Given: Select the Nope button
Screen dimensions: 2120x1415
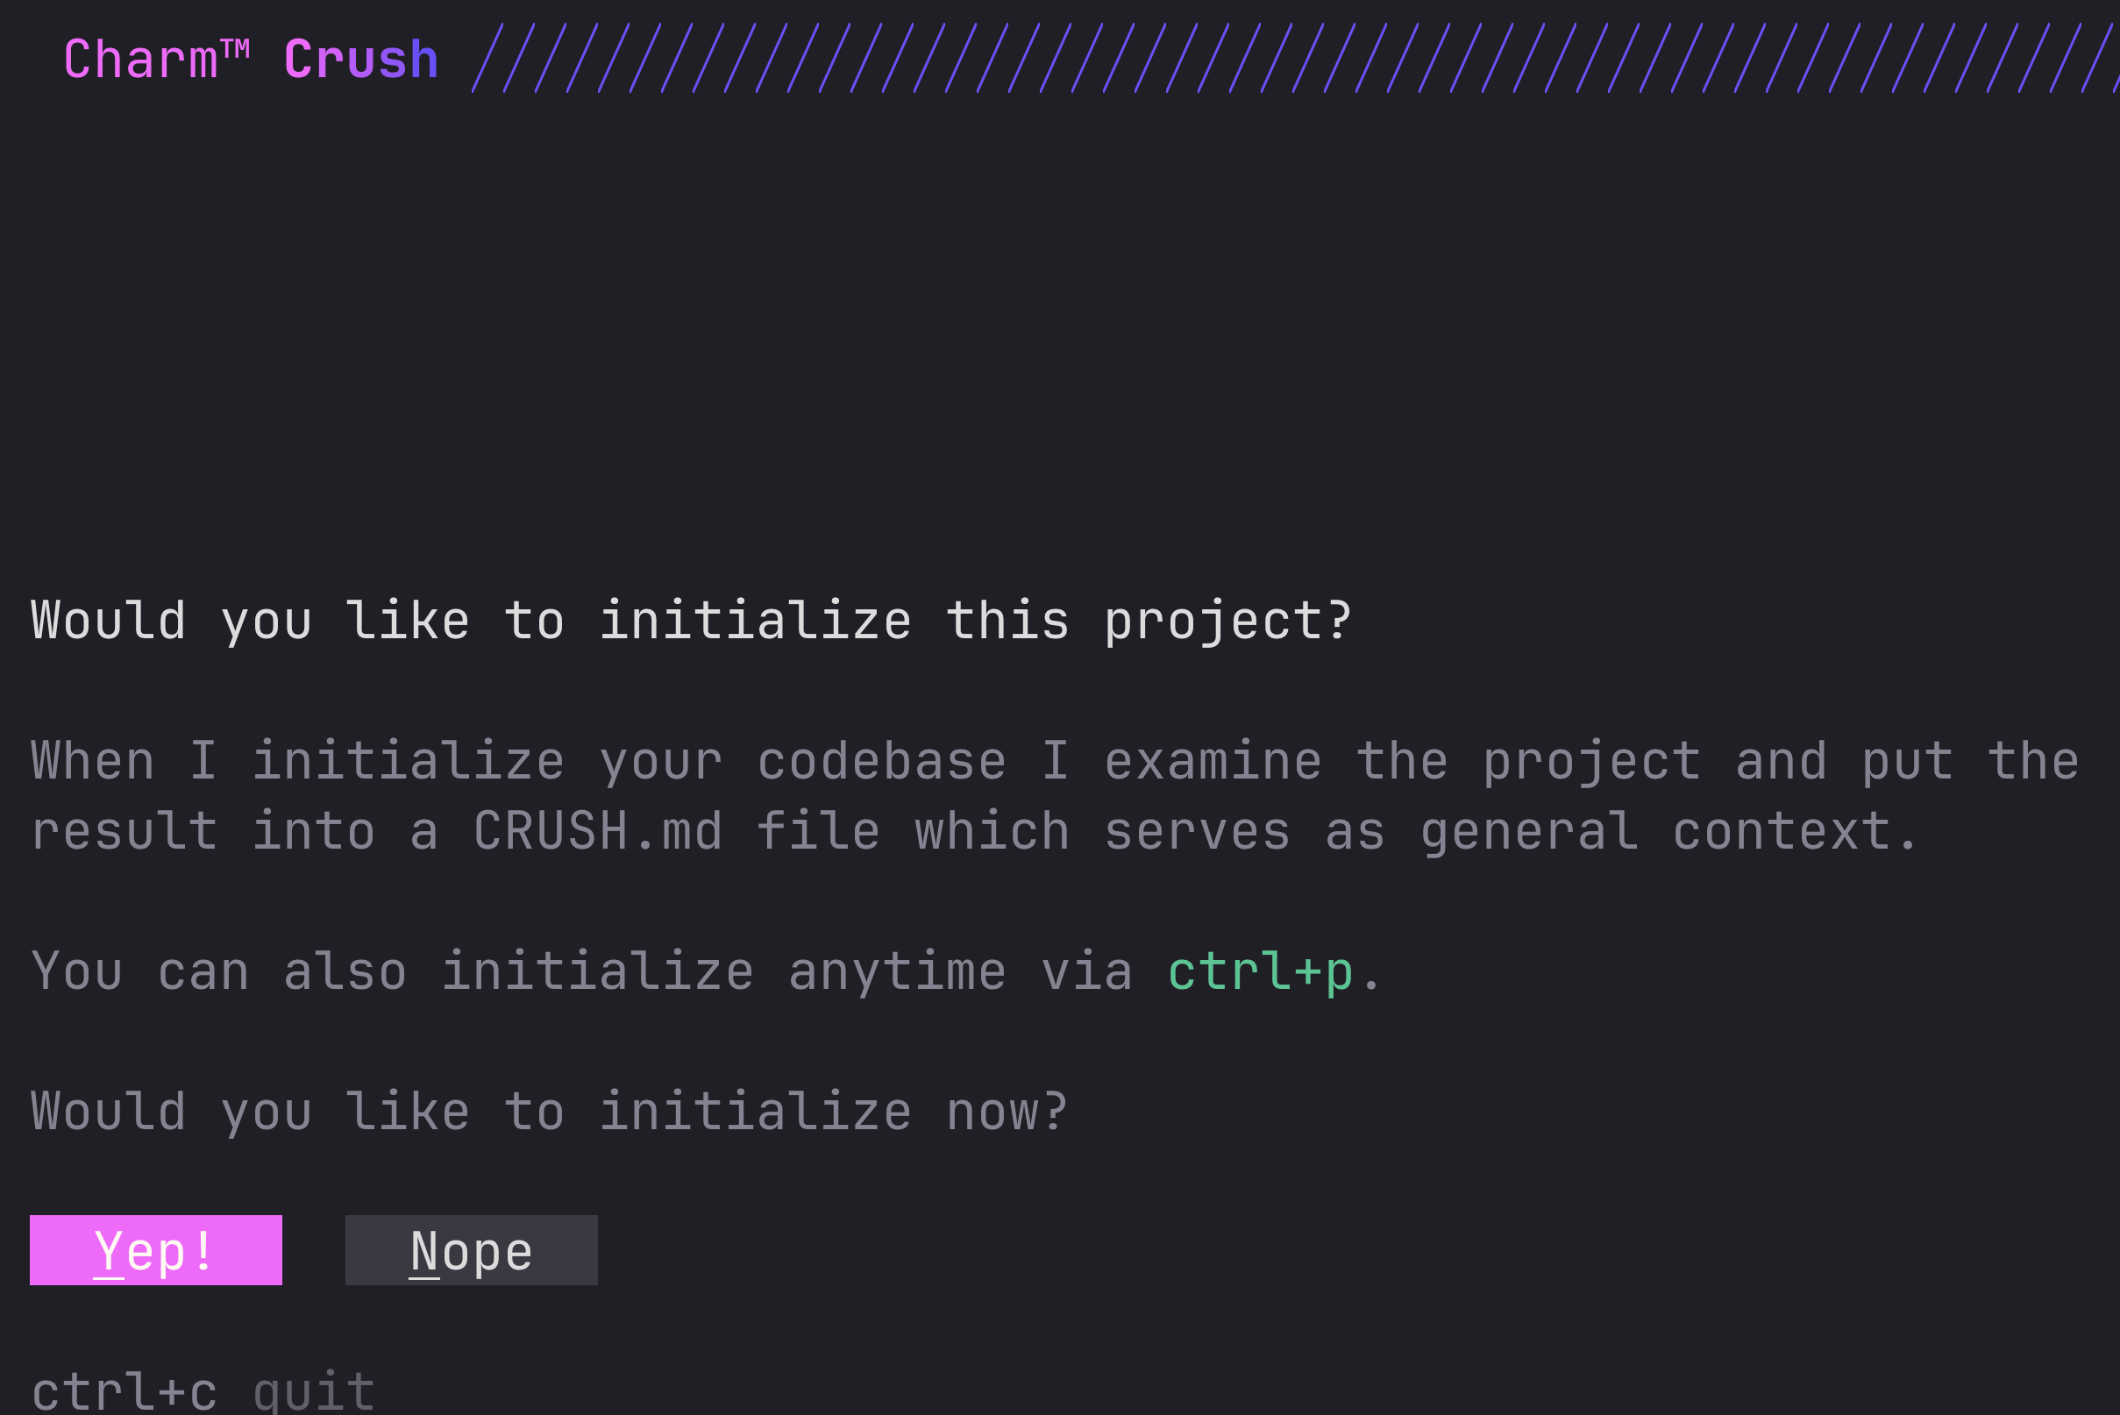Looking at the screenshot, I should [471, 1250].
